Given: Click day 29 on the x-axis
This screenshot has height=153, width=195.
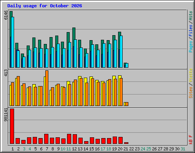Looking at the screenshot, I should tap(171, 149).
